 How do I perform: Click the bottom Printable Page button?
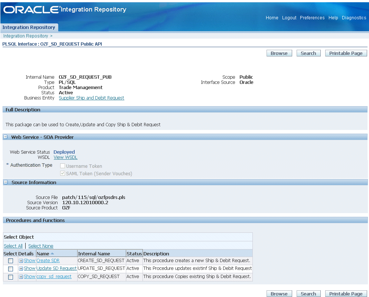click(346, 294)
